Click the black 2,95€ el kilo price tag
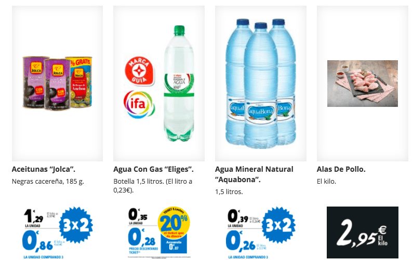413x260 pixels. tap(363, 232)
